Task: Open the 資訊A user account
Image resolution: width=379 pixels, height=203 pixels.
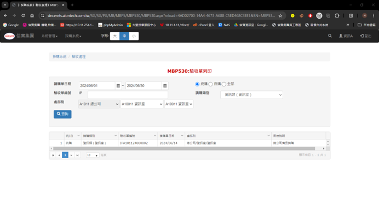Action: pos(346,36)
